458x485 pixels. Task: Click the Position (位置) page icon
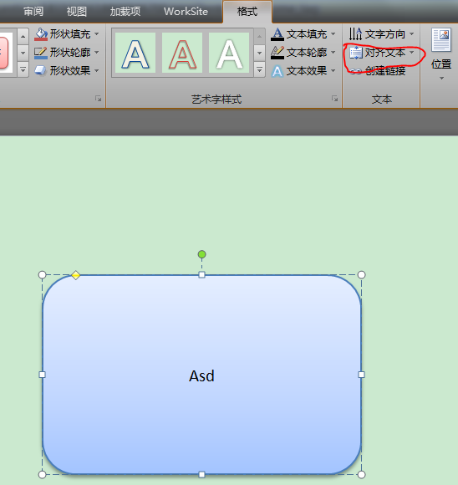pos(441,39)
